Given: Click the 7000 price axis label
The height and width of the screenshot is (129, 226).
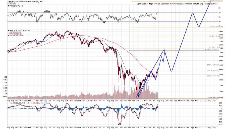Looking at the screenshot, I should tap(221, 91).
